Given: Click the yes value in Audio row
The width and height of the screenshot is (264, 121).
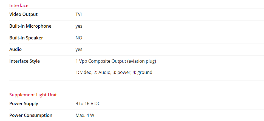Looking at the screenshot, I should (79, 50).
